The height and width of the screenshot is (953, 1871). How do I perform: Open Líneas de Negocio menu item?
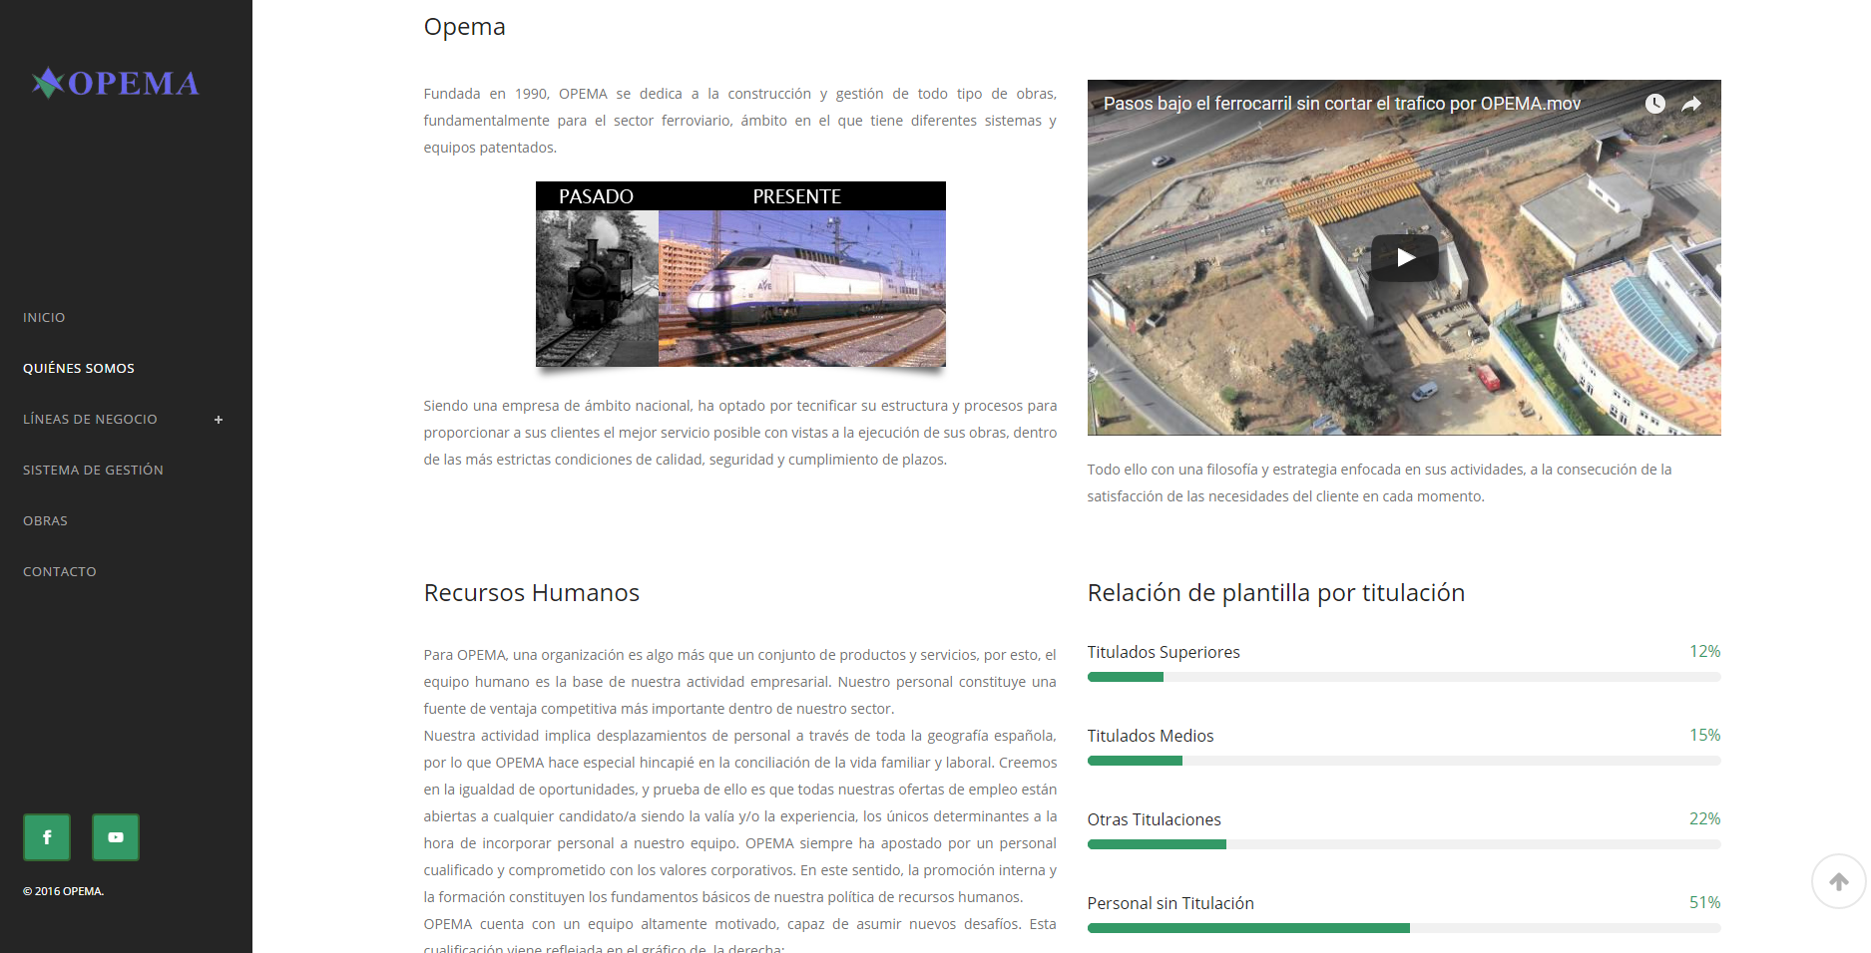(90, 419)
